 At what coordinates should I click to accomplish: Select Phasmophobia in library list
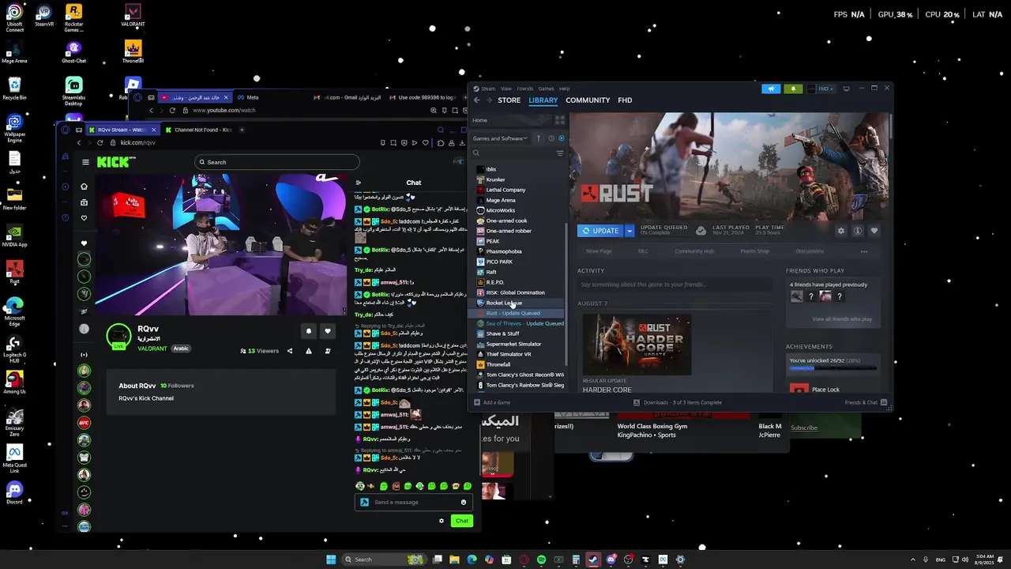pos(503,251)
